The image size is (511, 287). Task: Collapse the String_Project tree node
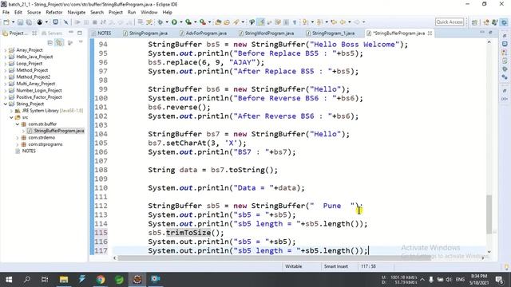click(6, 104)
